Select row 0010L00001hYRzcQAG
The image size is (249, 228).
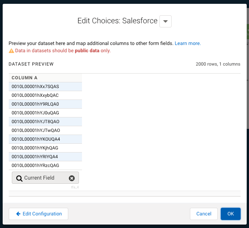pos(35,165)
